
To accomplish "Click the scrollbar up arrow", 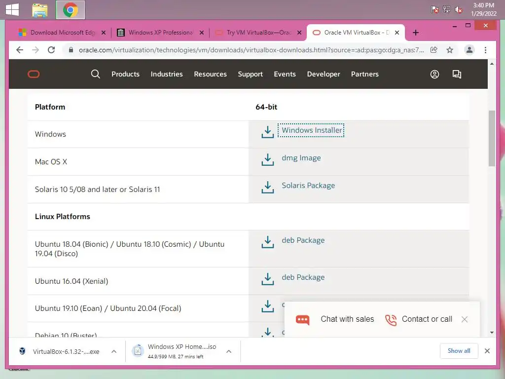I will pyautogui.click(x=492, y=64).
